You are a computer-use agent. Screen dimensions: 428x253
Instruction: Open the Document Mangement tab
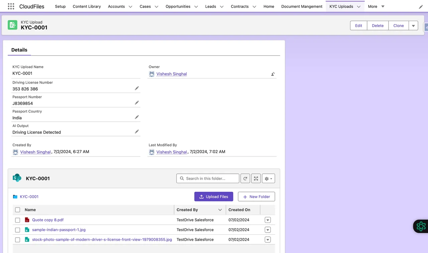click(301, 6)
